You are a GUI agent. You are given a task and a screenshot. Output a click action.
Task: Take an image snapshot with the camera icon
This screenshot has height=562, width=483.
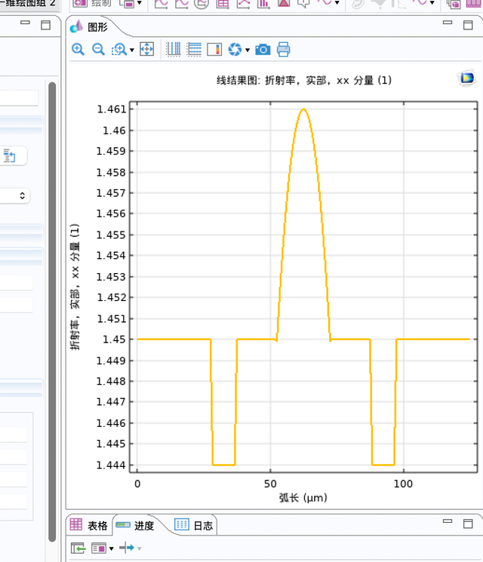click(263, 50)
